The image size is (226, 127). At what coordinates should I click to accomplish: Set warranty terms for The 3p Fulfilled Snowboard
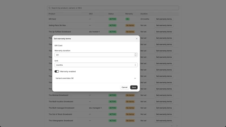pyautogui.click(x=164, y=32)
